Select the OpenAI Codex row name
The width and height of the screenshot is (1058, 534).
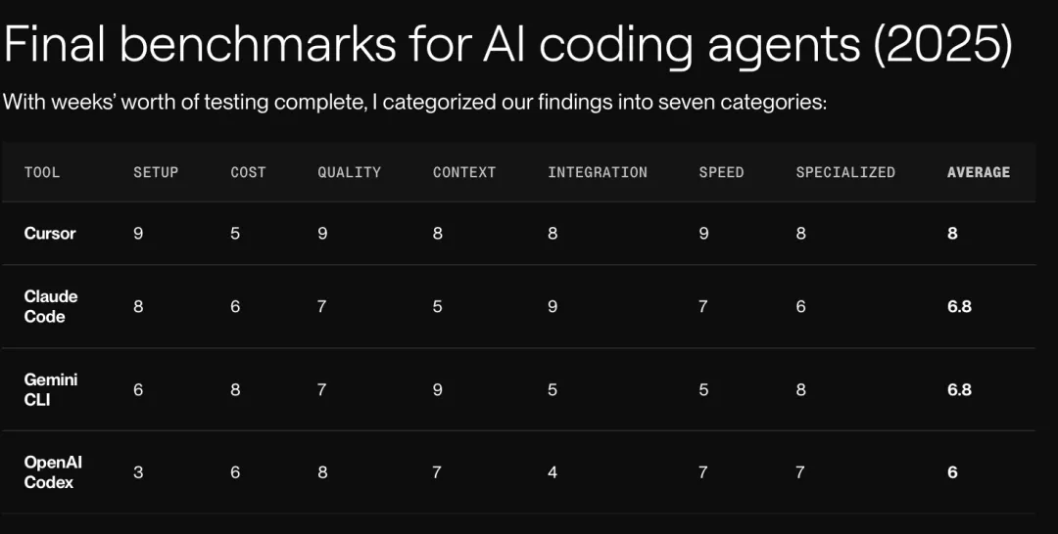coord(51,472)
